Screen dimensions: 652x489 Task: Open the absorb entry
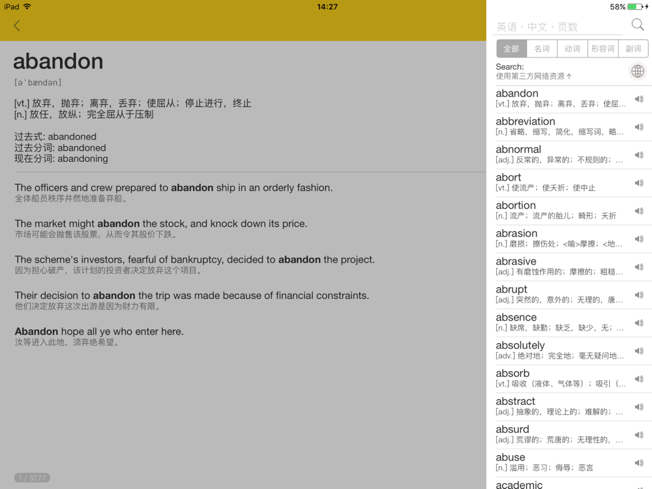click(569, 379)
